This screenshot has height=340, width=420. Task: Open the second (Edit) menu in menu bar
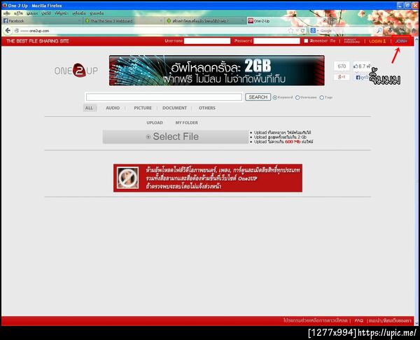18,13
